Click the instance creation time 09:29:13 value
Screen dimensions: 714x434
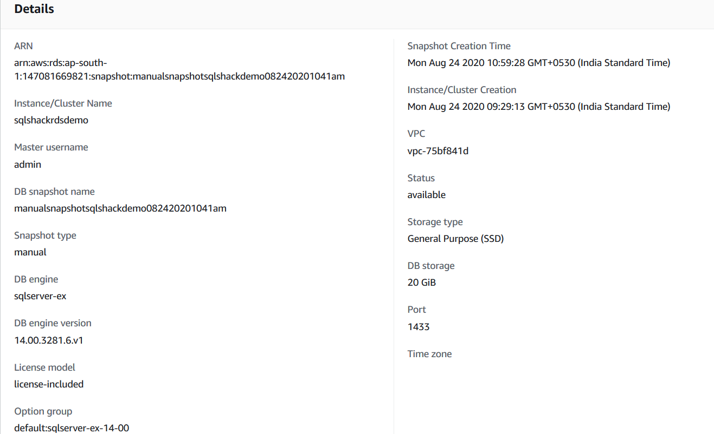coord(538,107)
